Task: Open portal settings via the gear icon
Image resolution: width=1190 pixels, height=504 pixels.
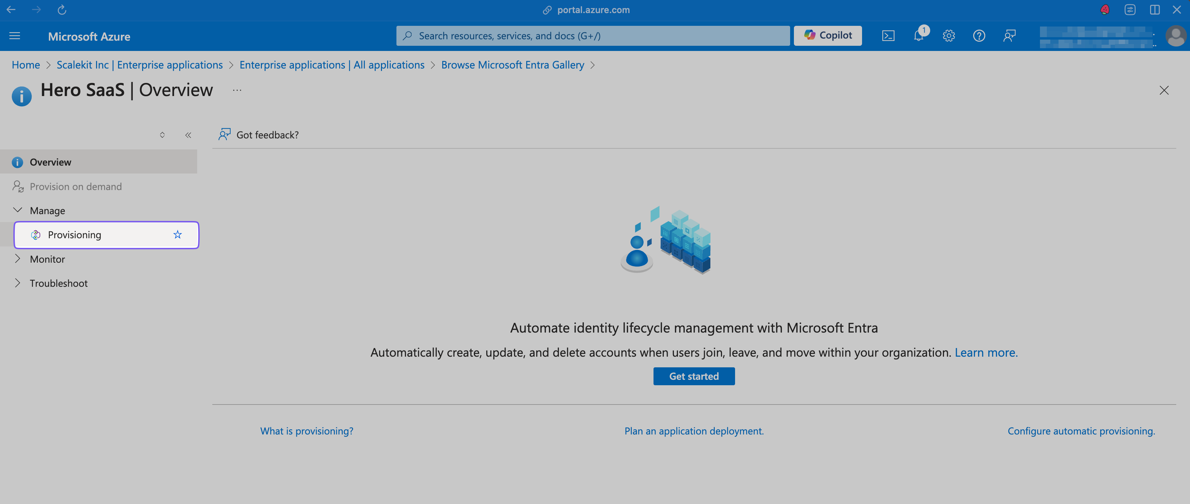Action: 948,35
